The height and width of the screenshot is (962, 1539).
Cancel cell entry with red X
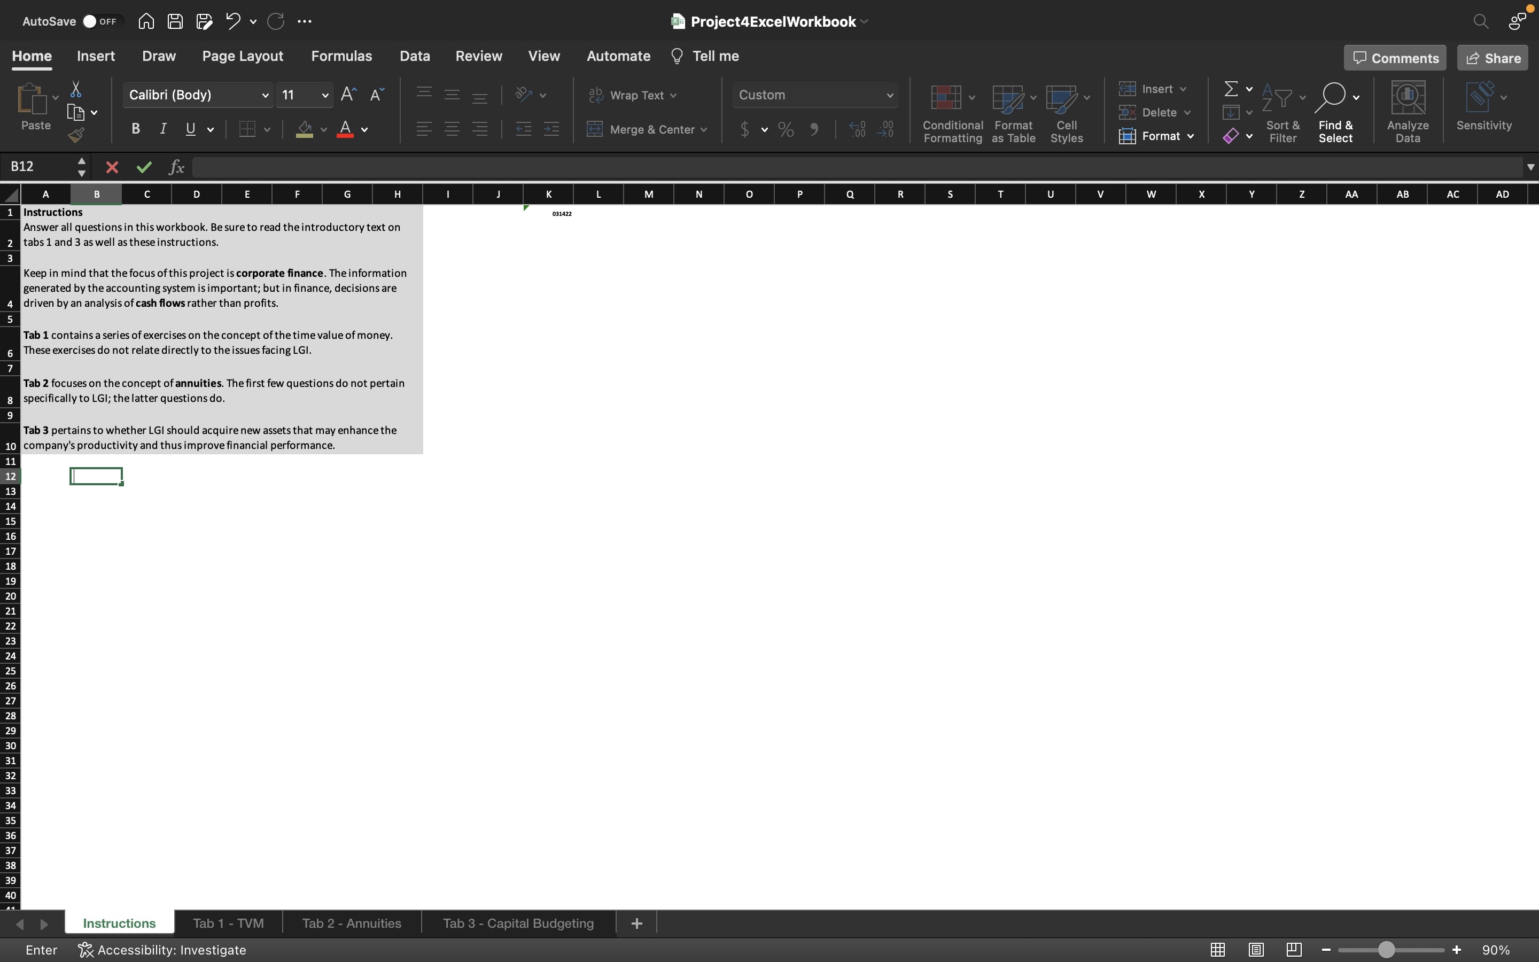[112, 167]
